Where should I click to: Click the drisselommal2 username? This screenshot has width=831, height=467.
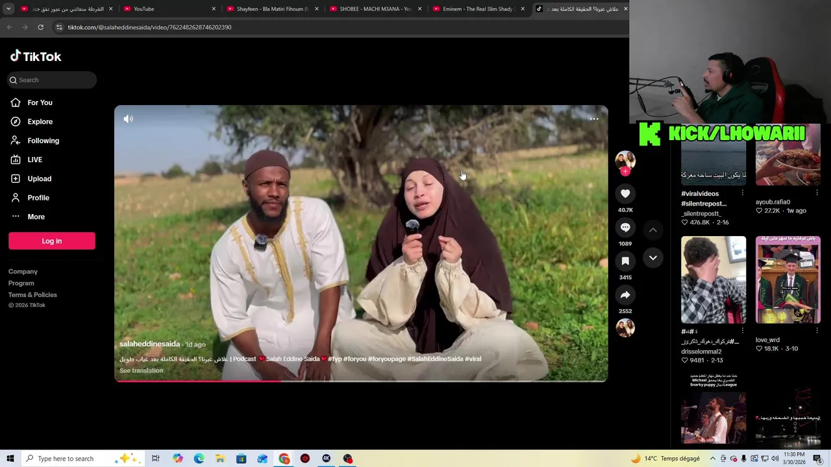click(701, 352)
